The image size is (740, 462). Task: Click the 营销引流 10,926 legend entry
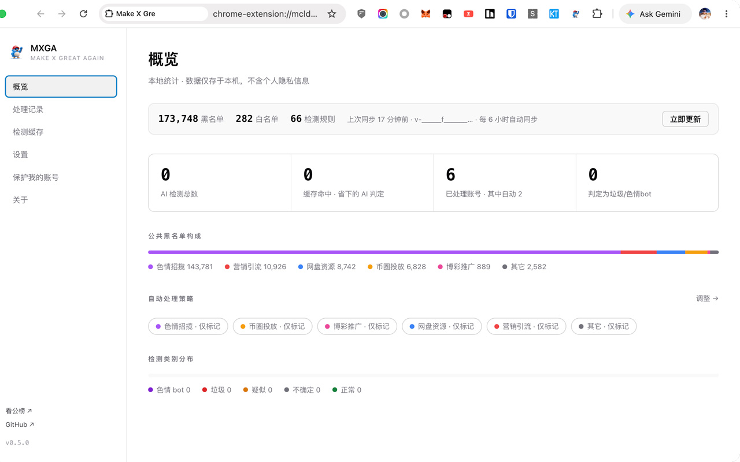point(255,267)
